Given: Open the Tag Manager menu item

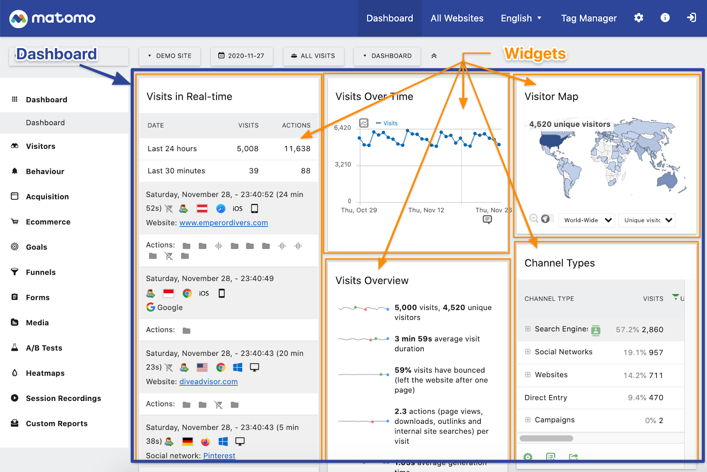Looking at the screenshot, I should (x=589, y=18).
